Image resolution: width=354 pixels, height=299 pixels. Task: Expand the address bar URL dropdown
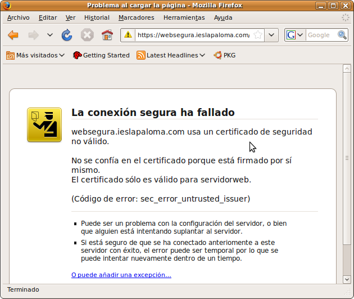click(271, 35)
